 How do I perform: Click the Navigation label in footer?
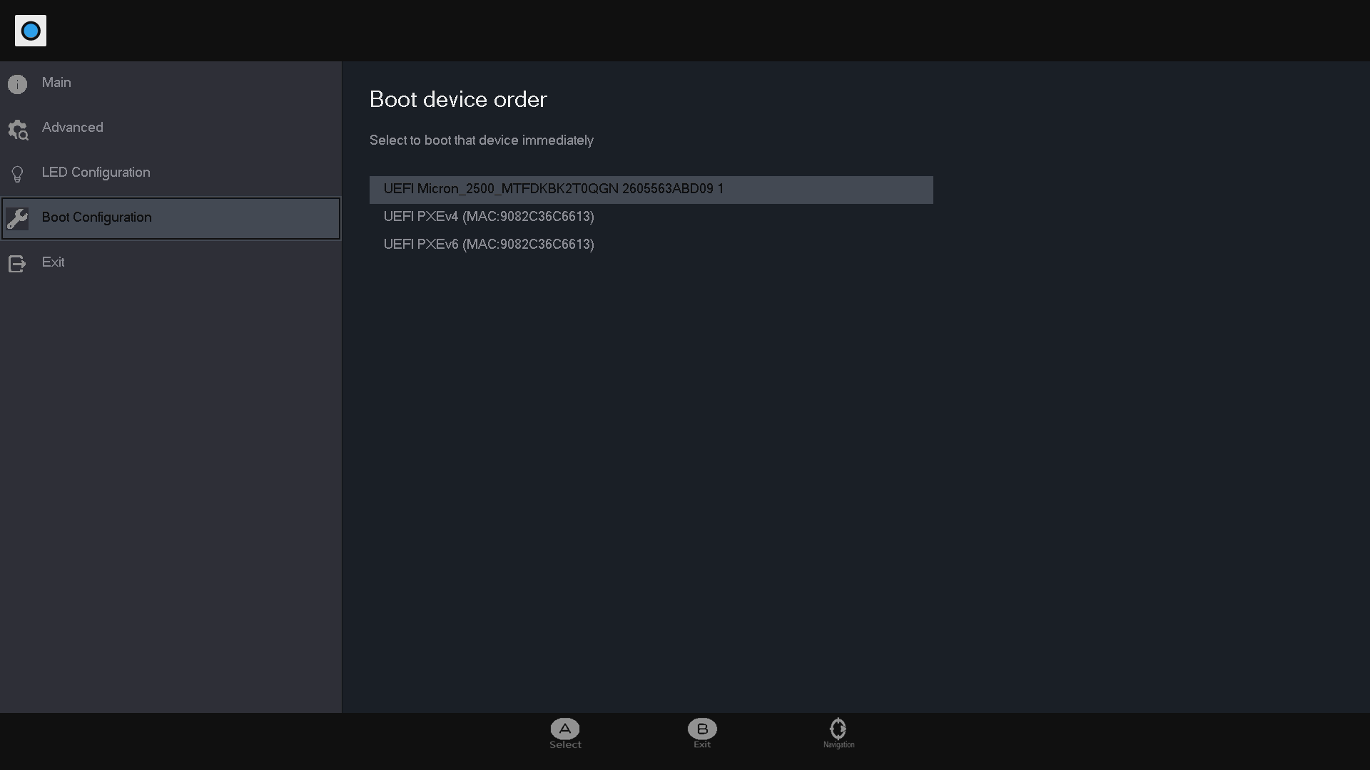(838, 745)
